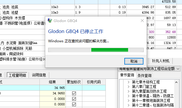Expand 第十二章墙、柱面装饰 tree node
The image size is (182, 108).
pyautogui.click(x=128, y=105)
